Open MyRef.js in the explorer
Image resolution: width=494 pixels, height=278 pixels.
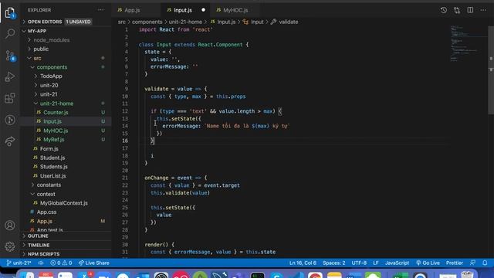click(x=66, y=140)
